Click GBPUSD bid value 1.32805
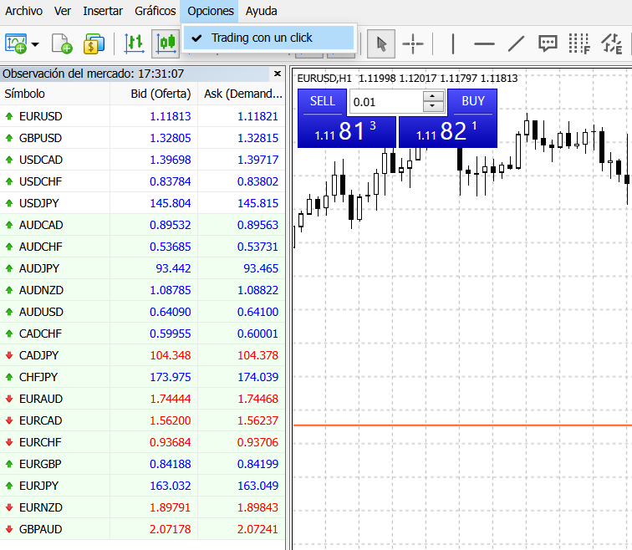Screen dimensions: 632x550 click(x=171, y=138)
